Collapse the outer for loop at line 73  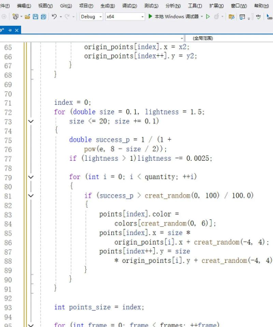31,121
